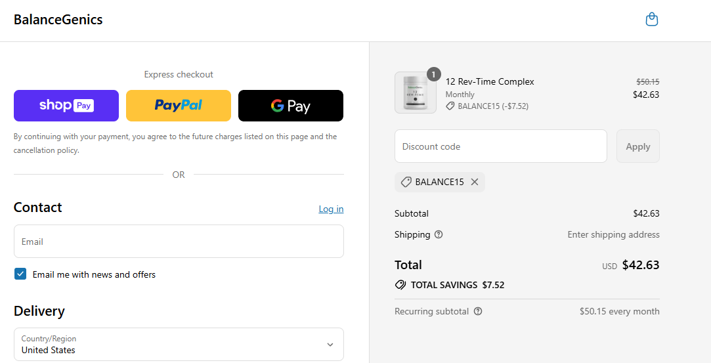
Task: Pay with Shop Pay express checkout
Action: [x=66, y=106]
